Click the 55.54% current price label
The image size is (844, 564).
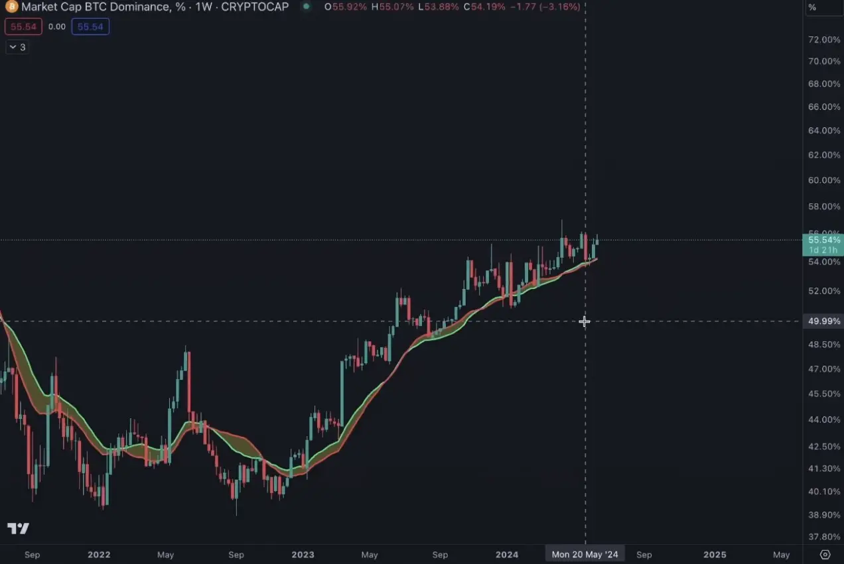point(823,240)
